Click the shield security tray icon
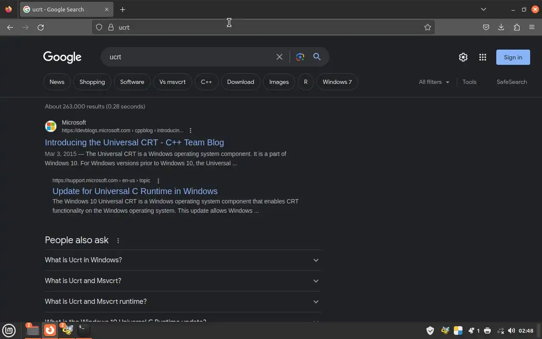The image size is (542, 339). (x=430, y=331)
